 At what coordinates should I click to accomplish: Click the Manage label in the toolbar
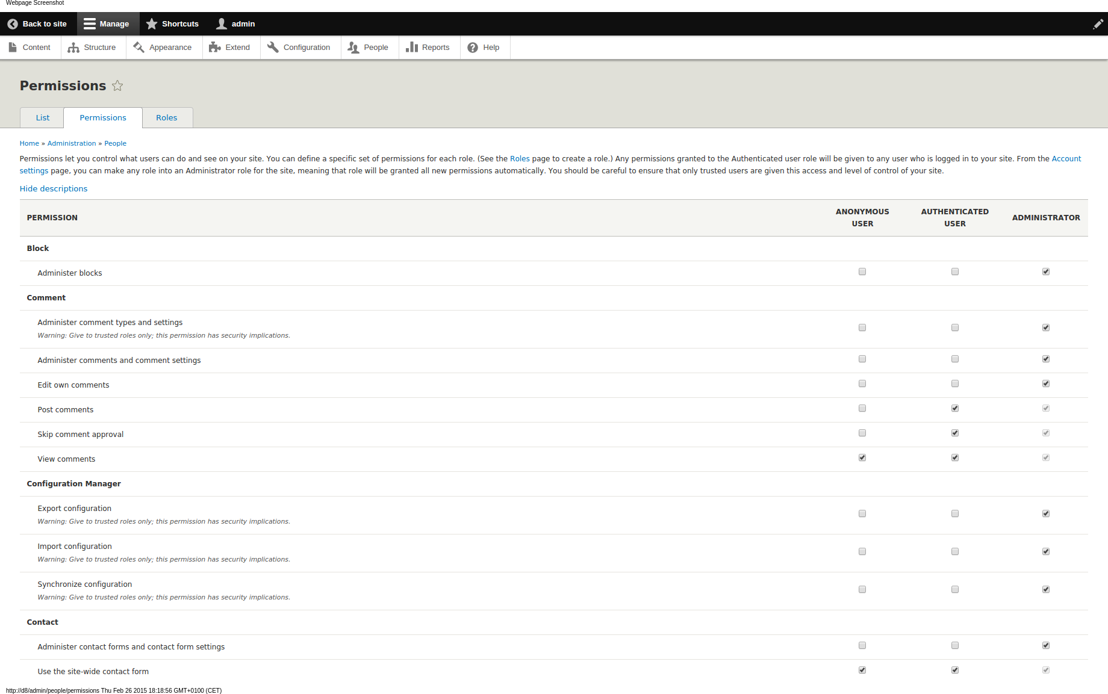114,24
